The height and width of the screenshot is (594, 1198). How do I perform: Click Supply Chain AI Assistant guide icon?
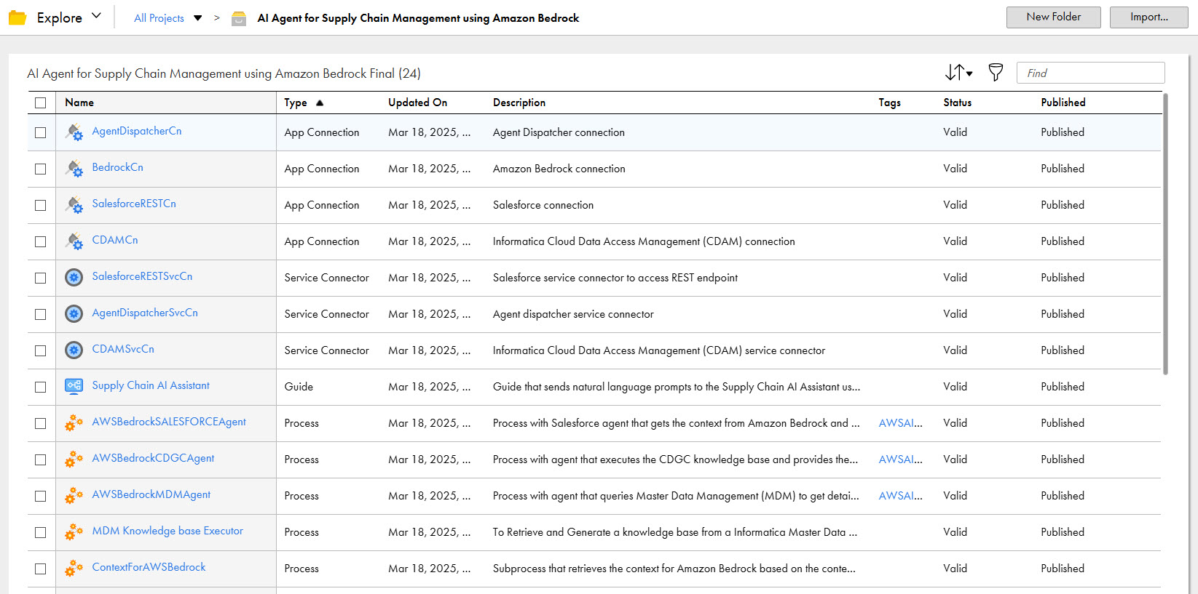[x=74, y=386]
